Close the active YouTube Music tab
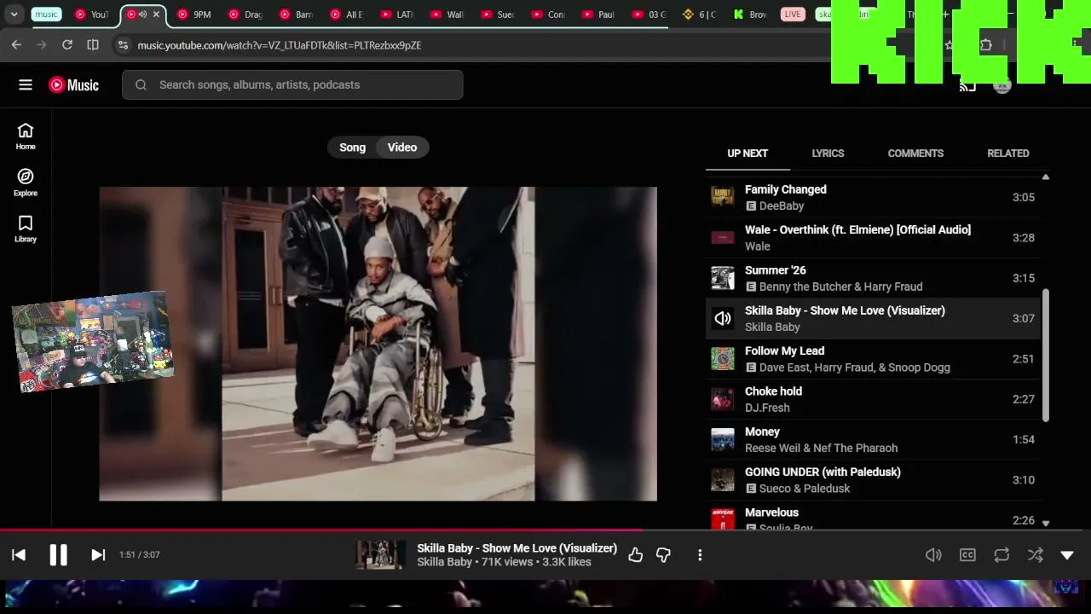Screen dimensions: 1091x614 156,14
